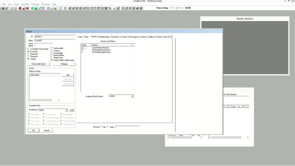
Task: Open the Help menu
Action: pos(54,4)
